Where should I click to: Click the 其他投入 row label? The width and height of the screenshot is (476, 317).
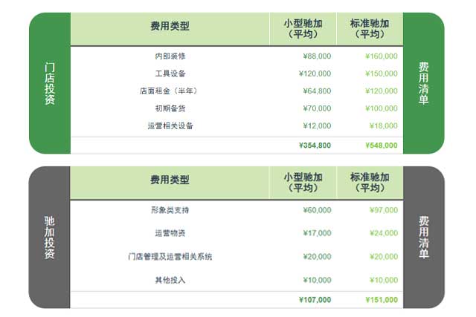click(170, 280)
